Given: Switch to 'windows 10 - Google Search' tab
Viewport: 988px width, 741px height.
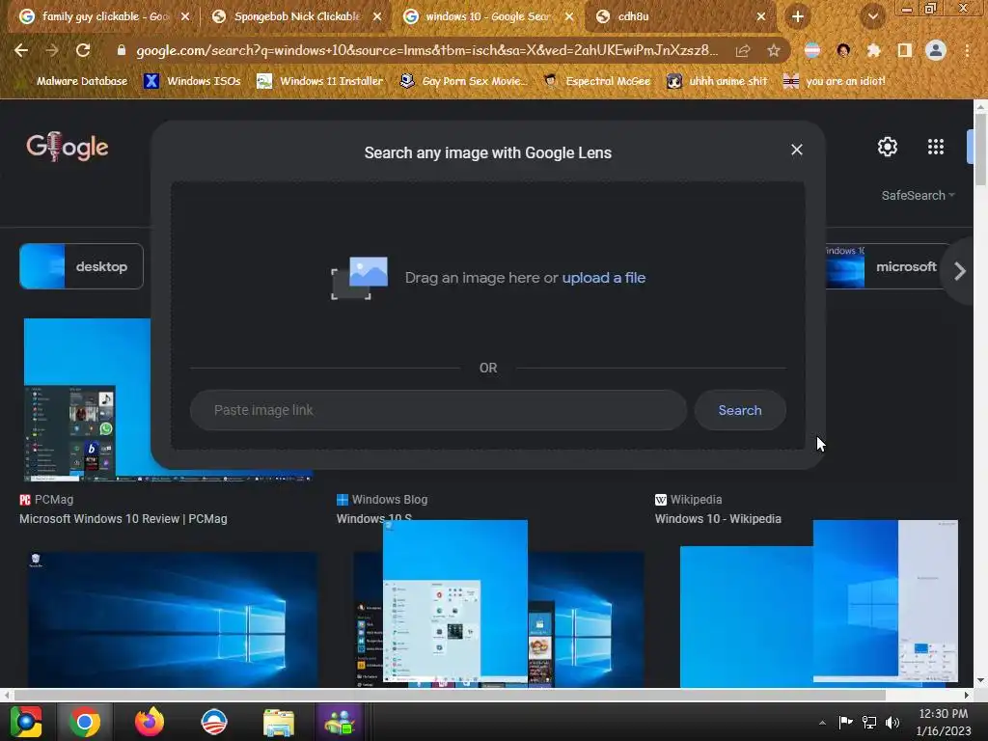Looking at the screenshot, I should coord(487,16).
